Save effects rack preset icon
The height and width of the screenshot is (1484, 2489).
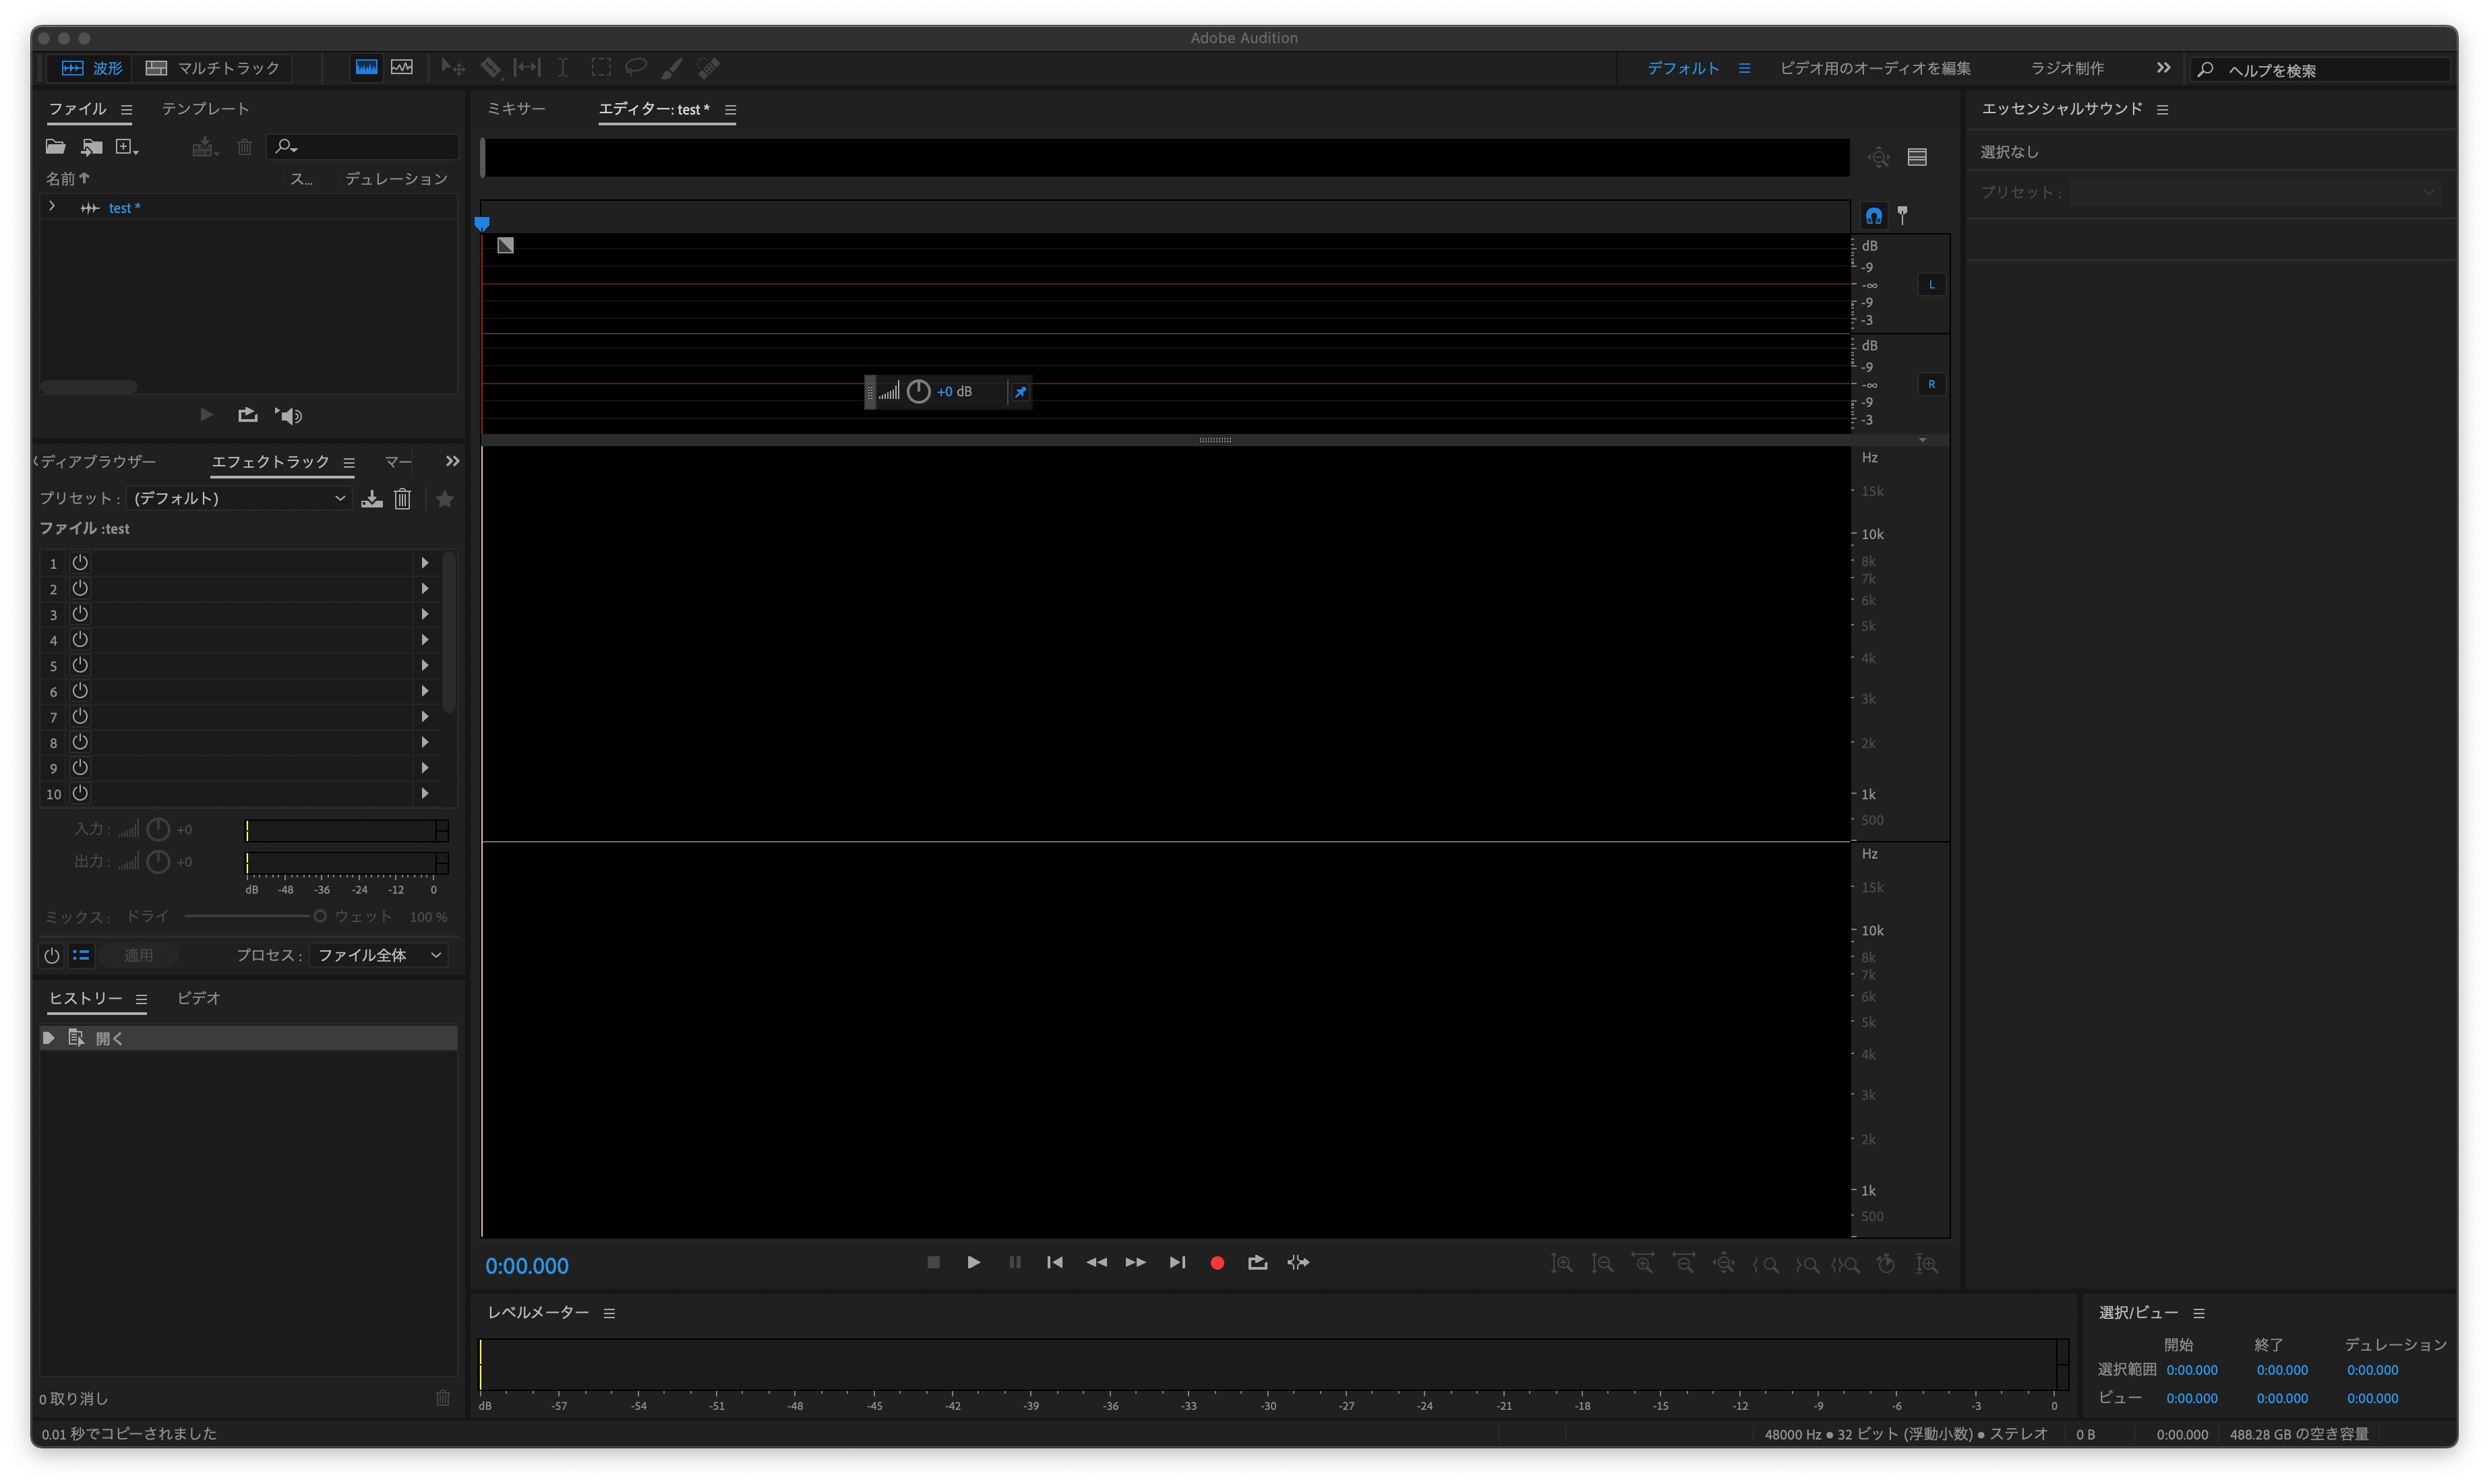point(372,498)
